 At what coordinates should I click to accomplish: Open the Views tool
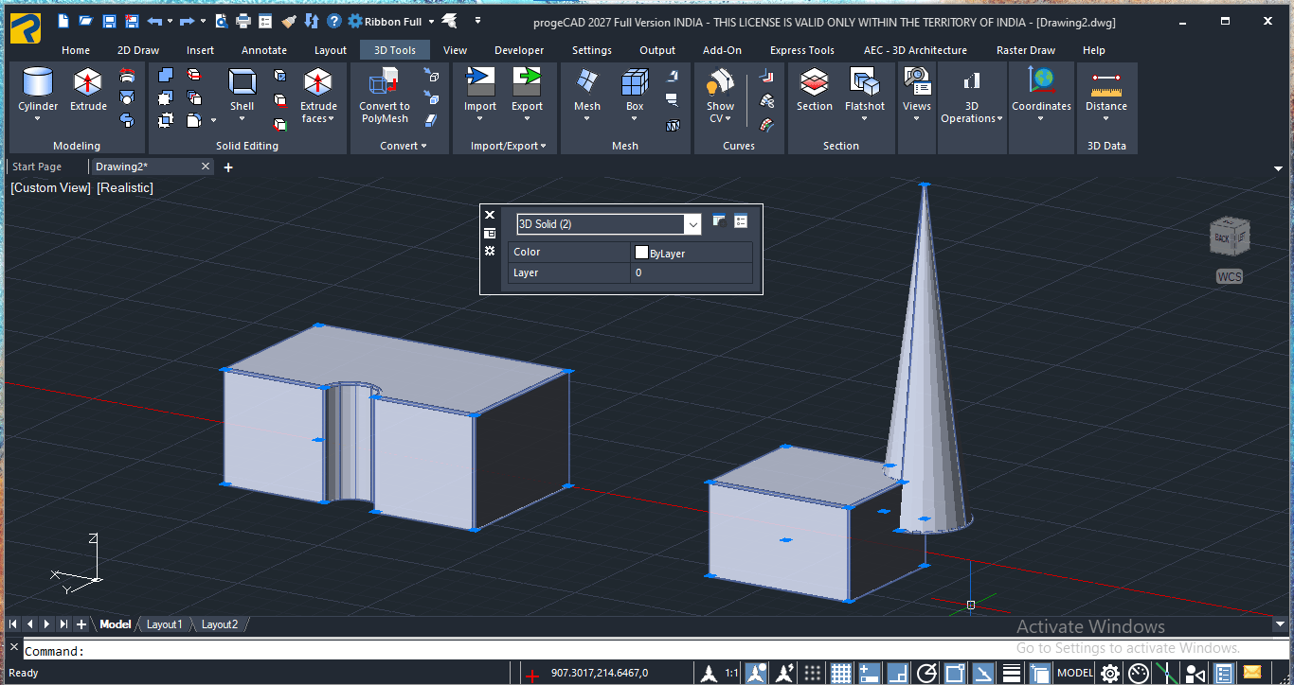[x=917, y=90]
